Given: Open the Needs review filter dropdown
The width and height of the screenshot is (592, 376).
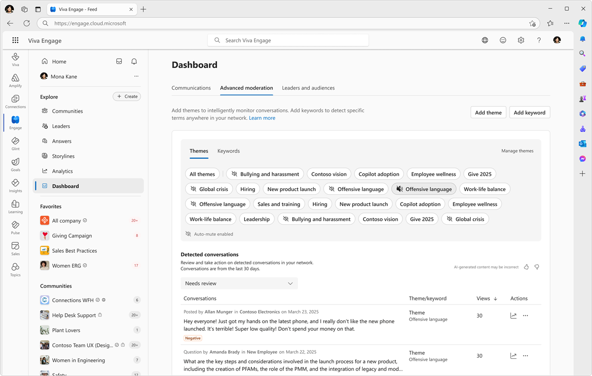Looking at the screenshot, I should coord(239,283).
